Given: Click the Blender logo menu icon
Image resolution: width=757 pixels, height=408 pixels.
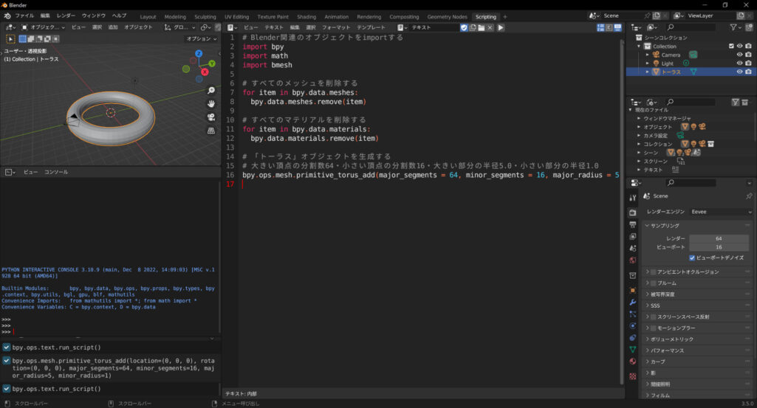Looking at the screenshot, I should tap(7, 16).
